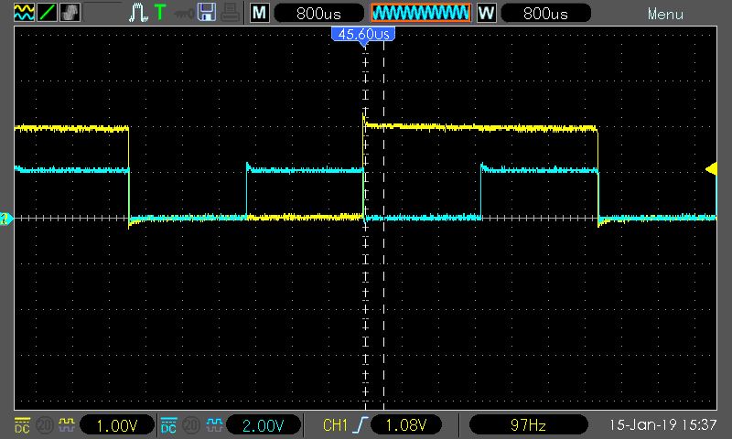Viewport: 732px width, 439px height.
Task: Open the Menu at top right
Action: coord(665,14)
